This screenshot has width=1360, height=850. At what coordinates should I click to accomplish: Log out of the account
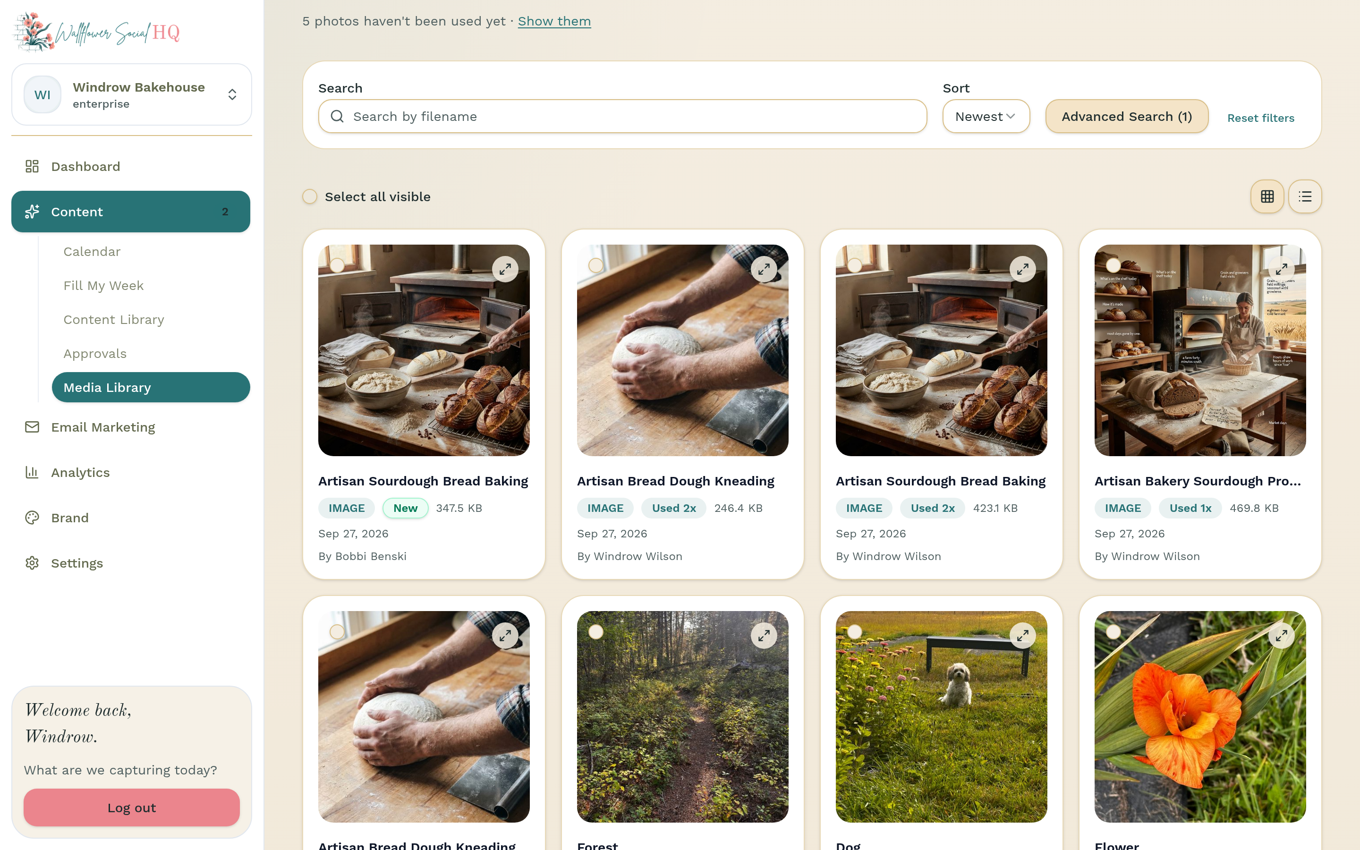pos(131,807)
